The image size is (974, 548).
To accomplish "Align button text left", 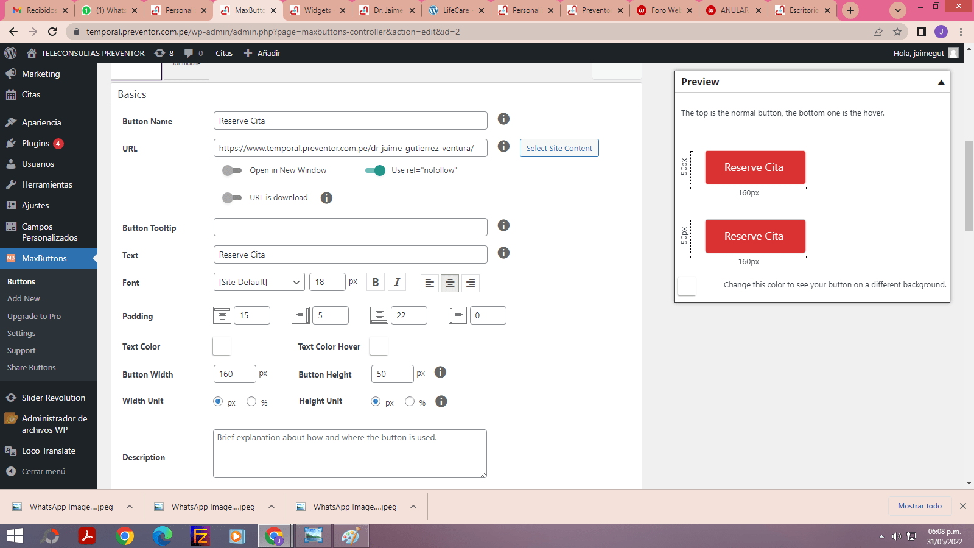I will (429, 283).
